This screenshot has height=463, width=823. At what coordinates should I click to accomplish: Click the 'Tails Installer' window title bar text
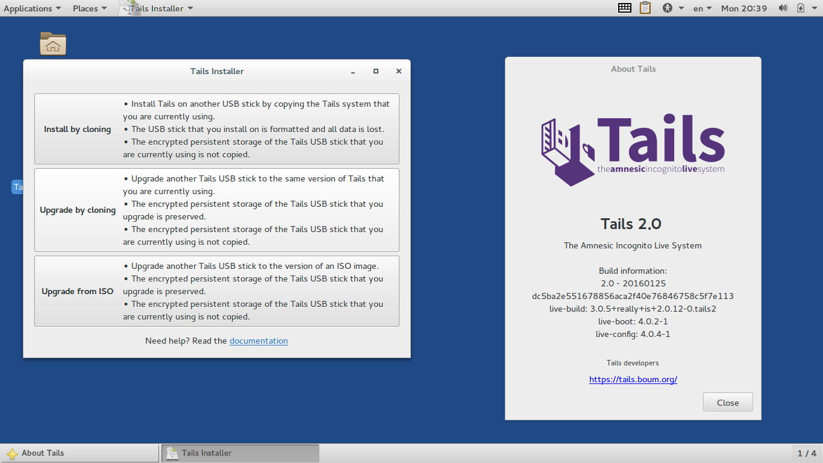[217, 71]
